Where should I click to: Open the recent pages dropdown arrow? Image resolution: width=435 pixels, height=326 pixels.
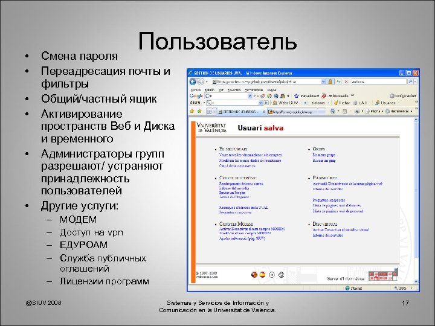click(x=207, y=82)
